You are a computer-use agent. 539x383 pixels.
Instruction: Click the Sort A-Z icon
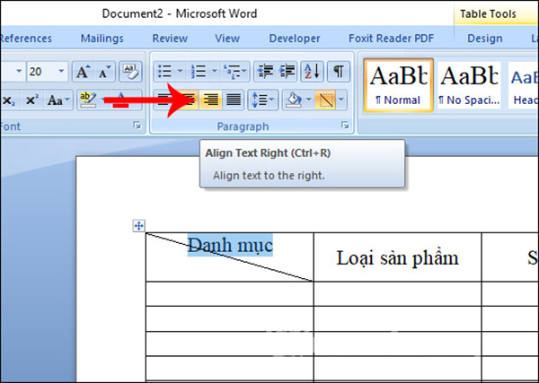[x=312, y=72]
